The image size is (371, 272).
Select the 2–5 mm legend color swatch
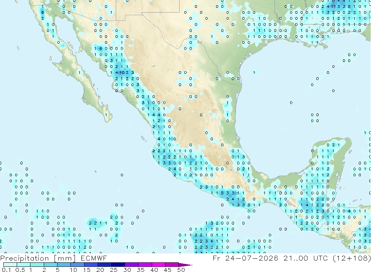click(x=50, y=265)
